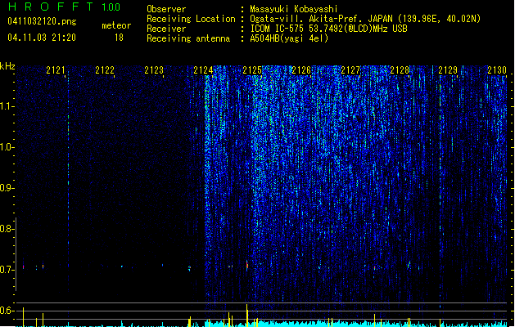
Task: Click the 2124 time marker
Action: [x=203, y=69]
